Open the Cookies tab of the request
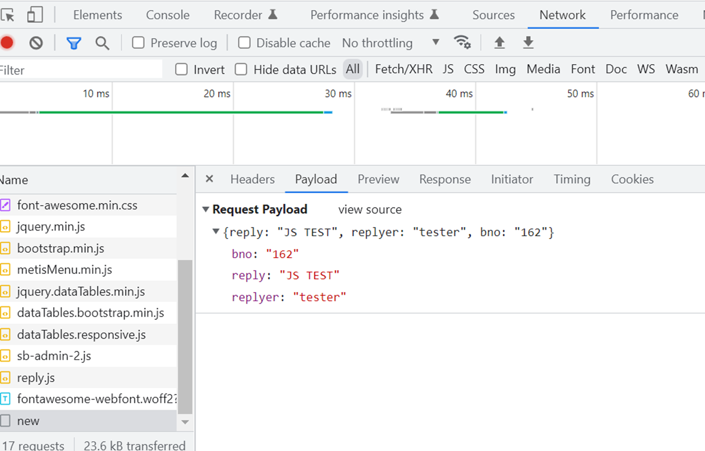705x451 pixels. pos(632,179)
